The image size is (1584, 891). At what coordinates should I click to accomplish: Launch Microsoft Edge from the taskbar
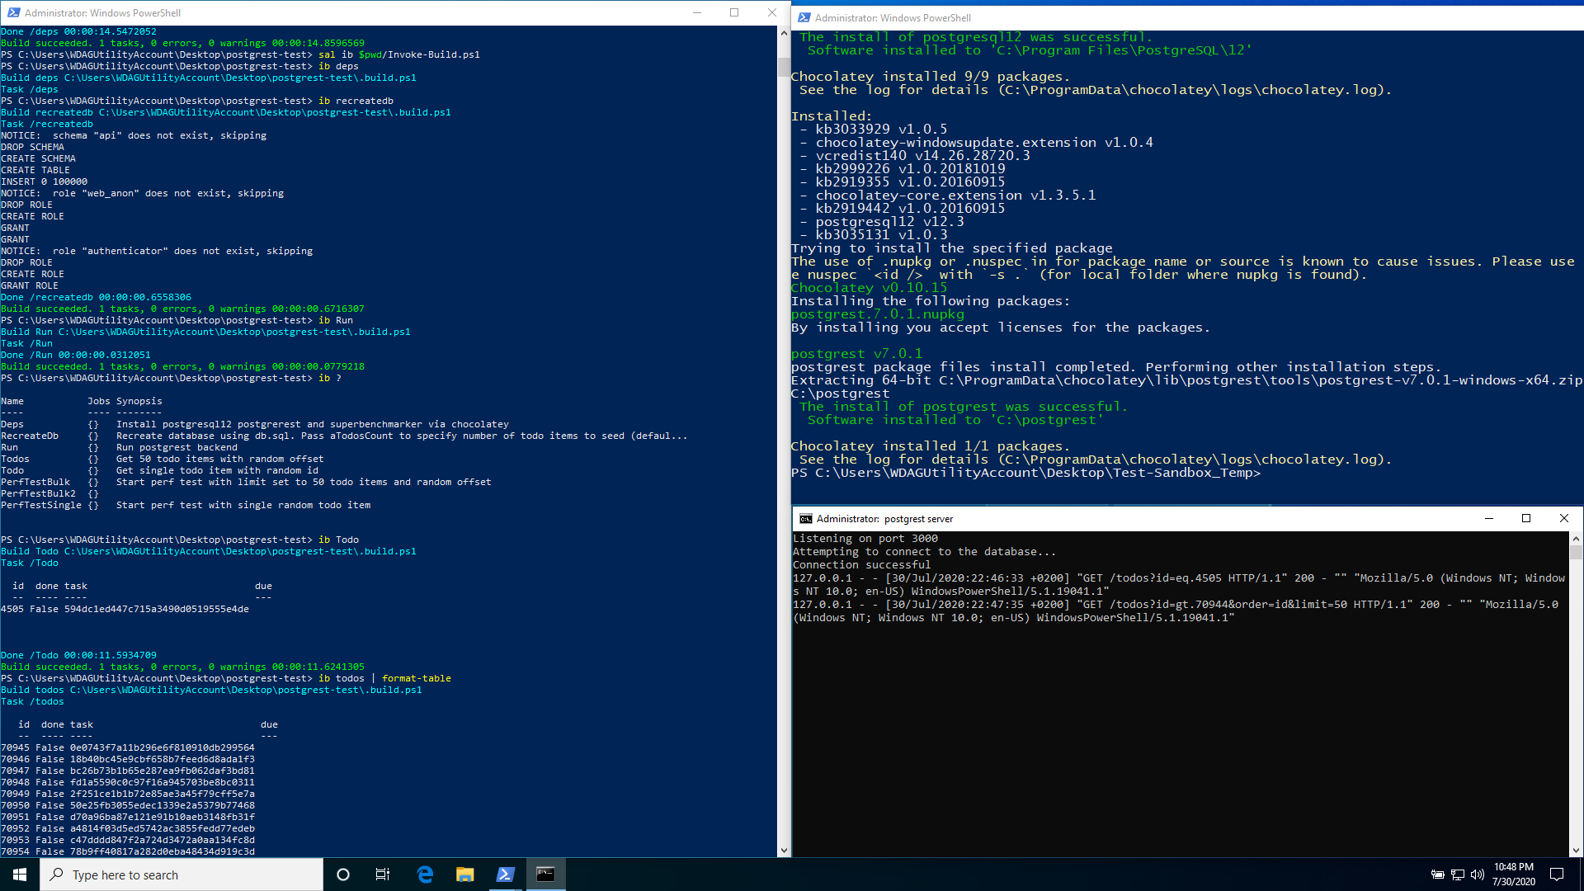(425, 874)
